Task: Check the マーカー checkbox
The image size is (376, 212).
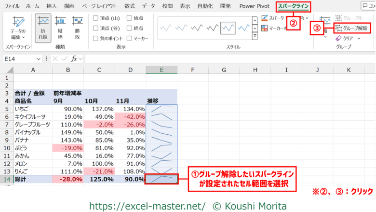Action: pos(129,38)
